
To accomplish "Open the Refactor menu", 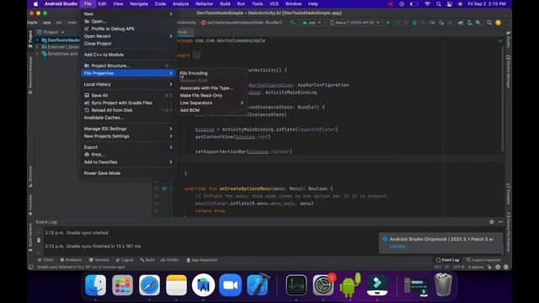I will pyautogui.click(x=204, y=4).
